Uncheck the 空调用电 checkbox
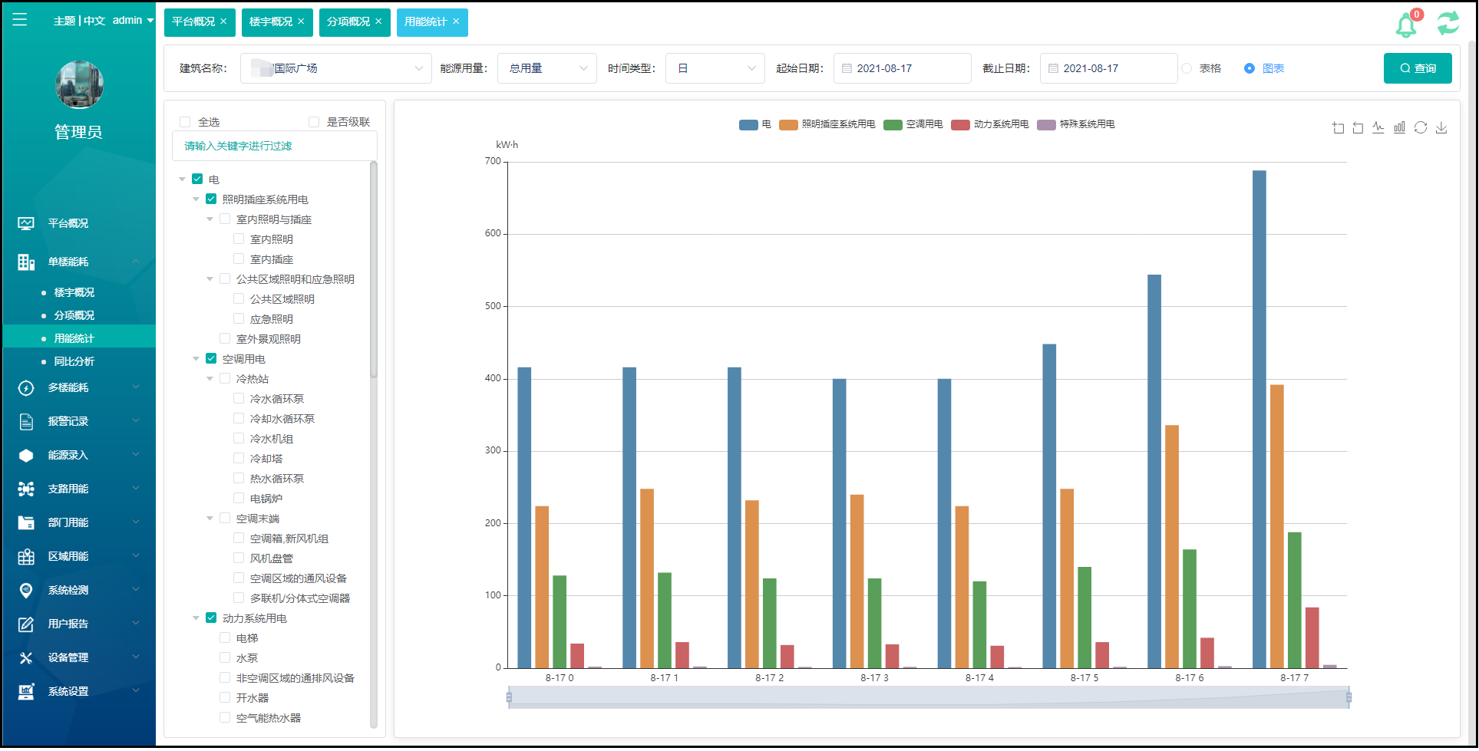1479x751 pixels. [x=211, y=358]
